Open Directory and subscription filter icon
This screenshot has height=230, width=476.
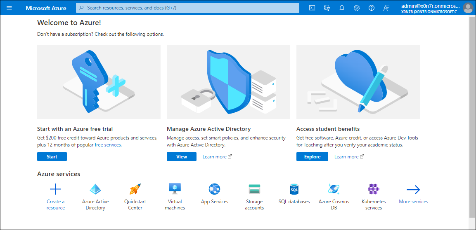click(327, 8)
